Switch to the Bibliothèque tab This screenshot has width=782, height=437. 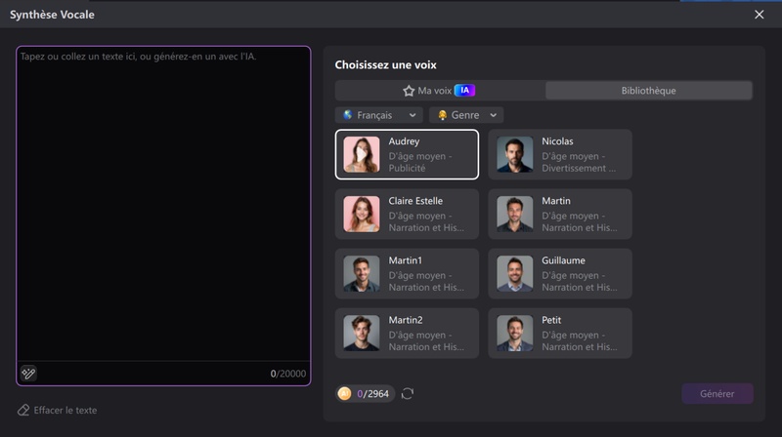(x=648, y=91)
